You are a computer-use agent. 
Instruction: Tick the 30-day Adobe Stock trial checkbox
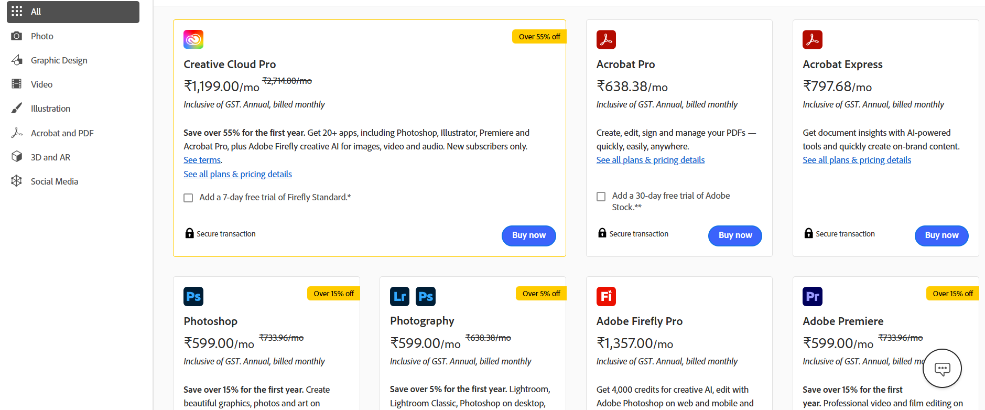tap(601, 197)
